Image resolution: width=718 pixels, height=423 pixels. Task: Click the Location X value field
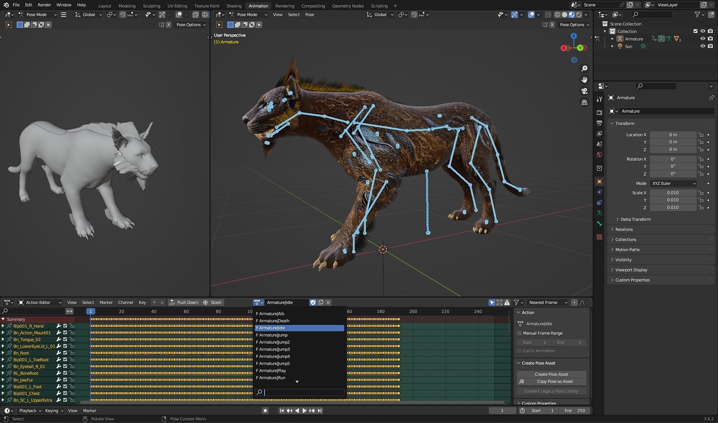click(673, 135)
